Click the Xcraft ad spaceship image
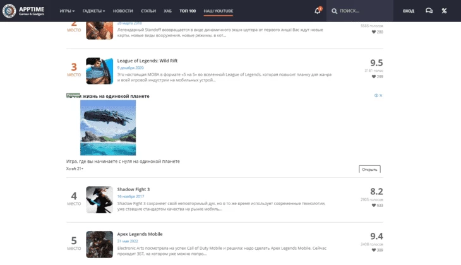 (x=108, y=127)
